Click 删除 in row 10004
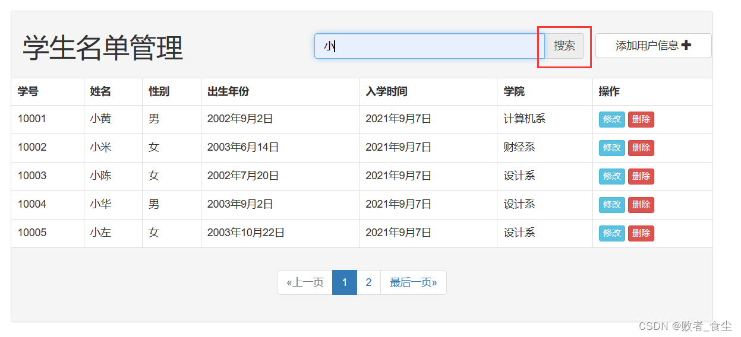The image size is (741, 337). (x=641, y=205)
